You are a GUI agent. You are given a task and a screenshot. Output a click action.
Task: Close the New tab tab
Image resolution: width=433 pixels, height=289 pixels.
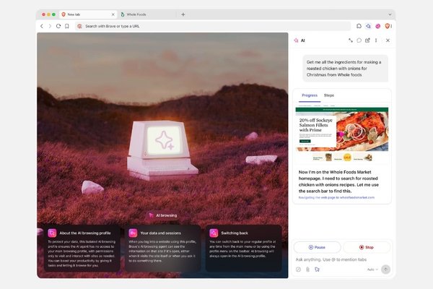point(113,14)
